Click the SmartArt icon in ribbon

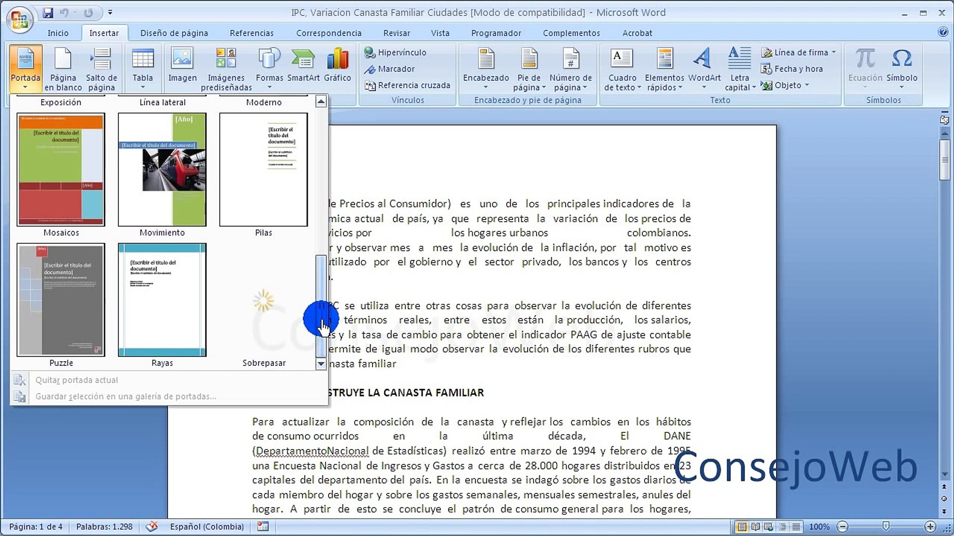pyautogui.click(x=303, y=60)
